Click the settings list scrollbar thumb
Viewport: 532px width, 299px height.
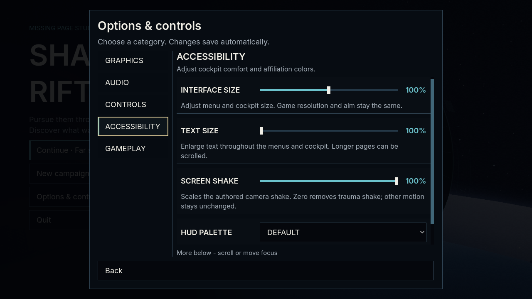tap(432, 152)
